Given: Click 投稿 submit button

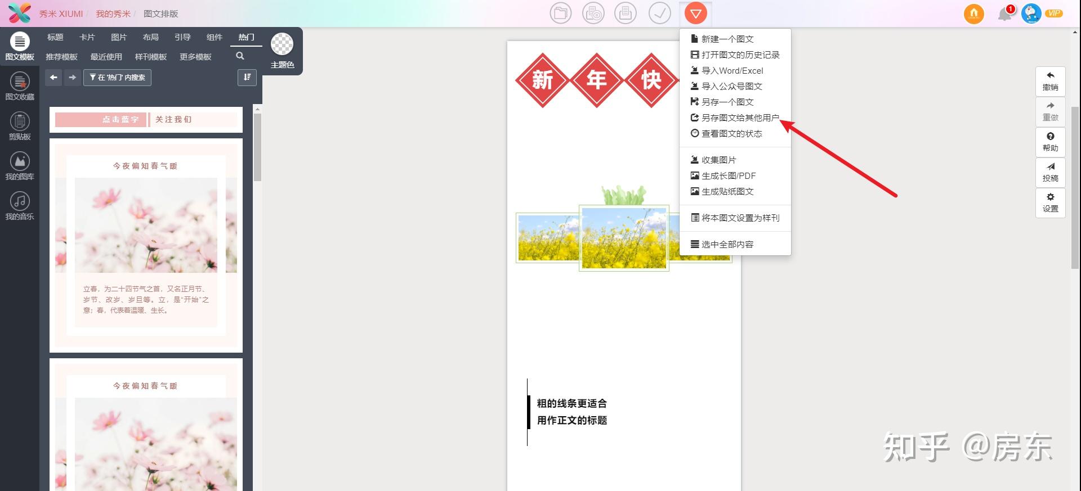Looking at the screenshot, I should [1050, 173].
